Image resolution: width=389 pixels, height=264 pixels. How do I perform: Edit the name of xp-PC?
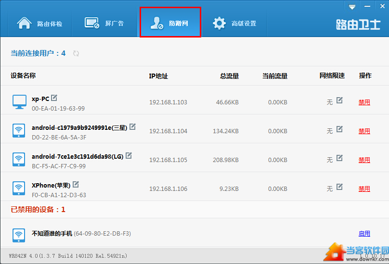point(54,98)
